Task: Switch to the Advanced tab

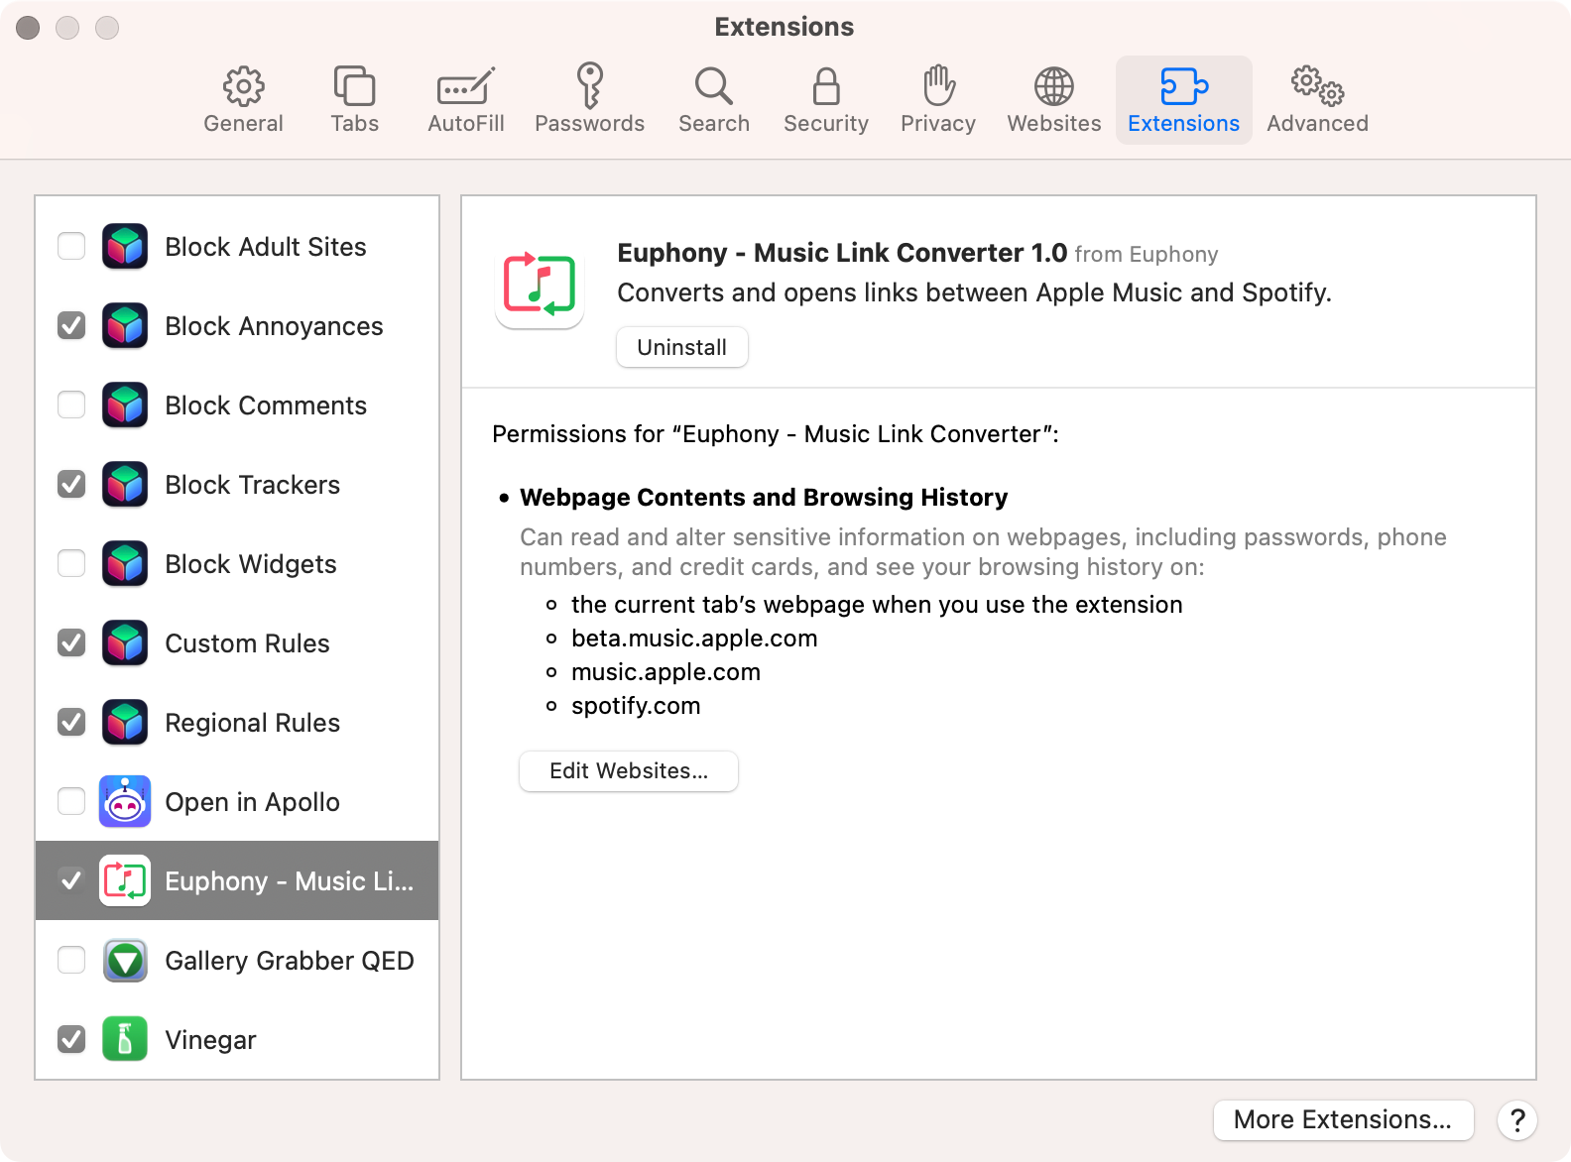Action: click(x=1317, y=99)
